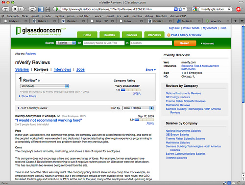The image size is (245, 185).
Task: Open the Worldwide location dropdown
Action: [x=45, y=86]
